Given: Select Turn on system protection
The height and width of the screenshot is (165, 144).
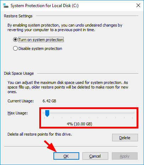Looking at the screenshot, I should tap(41, 40).
